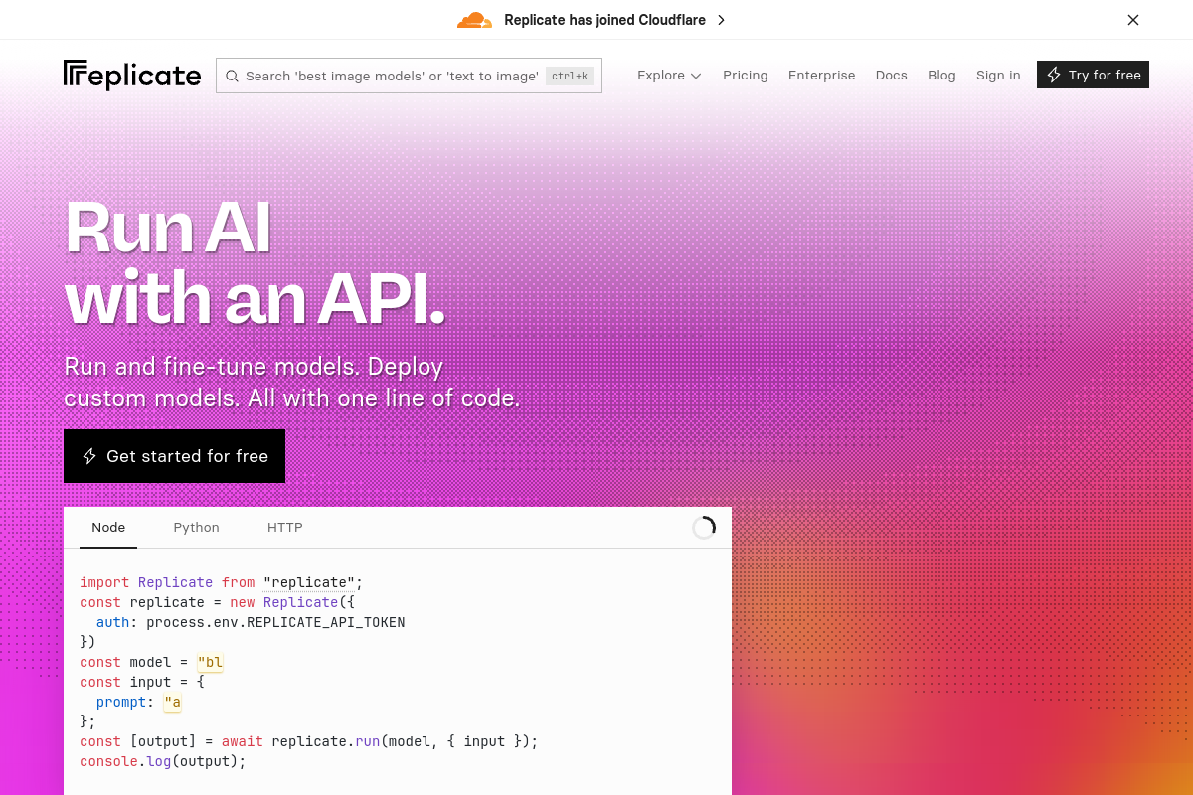Image resolution: width=1193 pixels, height=795 pixels.
Task: Click the right arrow in the Cloudflare banner
Action: [721, 19]
